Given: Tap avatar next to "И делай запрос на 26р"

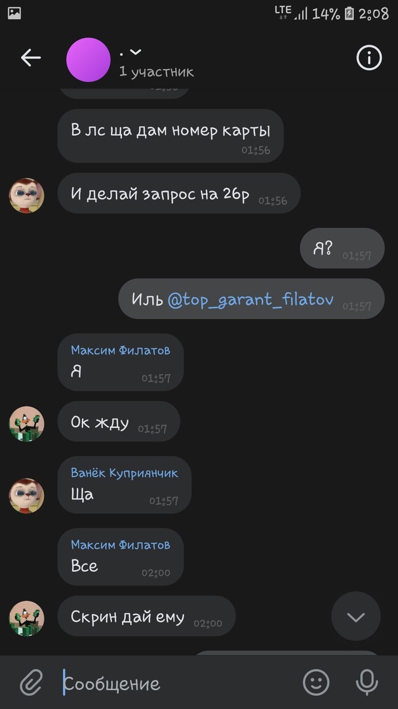Looking at the screenshot, I should click(x=27, y=196).
